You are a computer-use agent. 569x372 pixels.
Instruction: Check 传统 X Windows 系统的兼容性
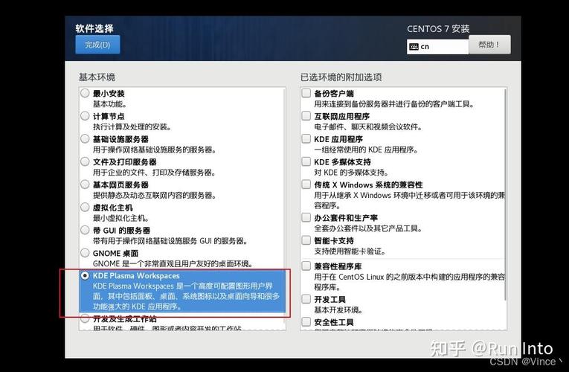306,185
